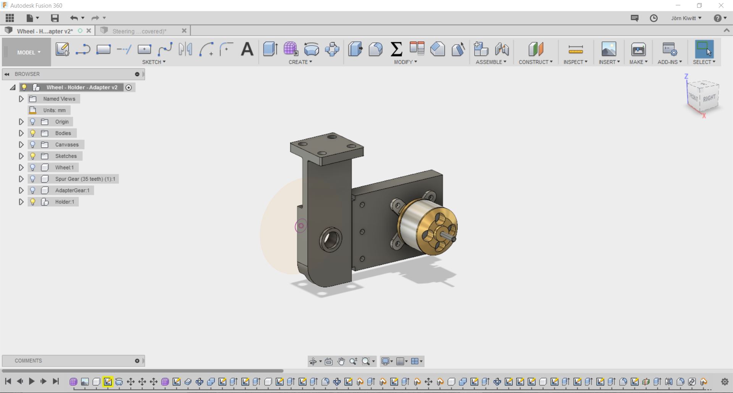This screenshot has width=733, height=393.
Task: Jump to the timeline end
Action: [x=56, y=381]
